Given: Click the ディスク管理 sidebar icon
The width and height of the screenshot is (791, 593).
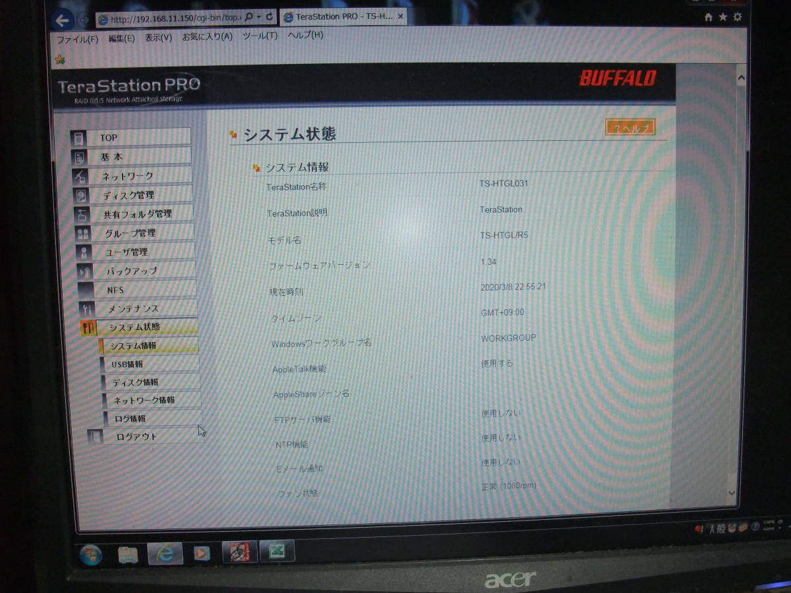Looking at the screenshot, I should (81, 196).
